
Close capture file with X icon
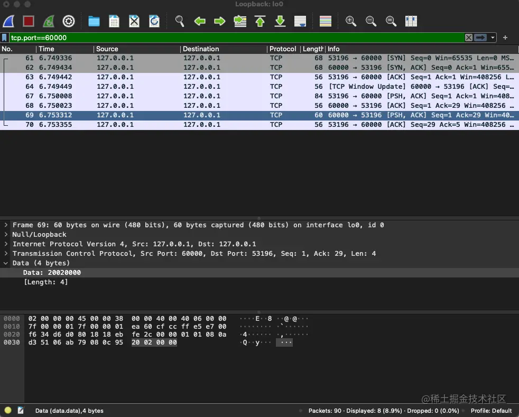coord(134,21)
